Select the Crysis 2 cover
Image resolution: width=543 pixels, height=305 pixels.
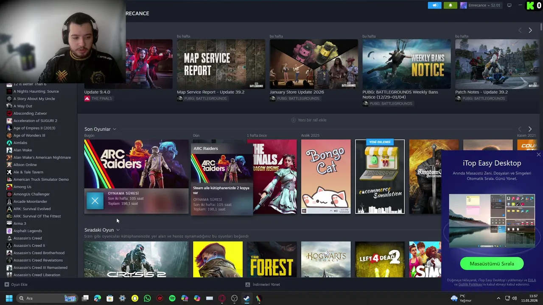[136, 259]
